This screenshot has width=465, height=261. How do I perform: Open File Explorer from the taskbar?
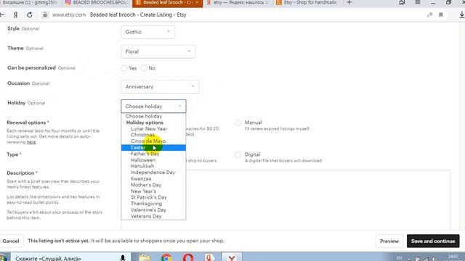[x=145, y=257]
